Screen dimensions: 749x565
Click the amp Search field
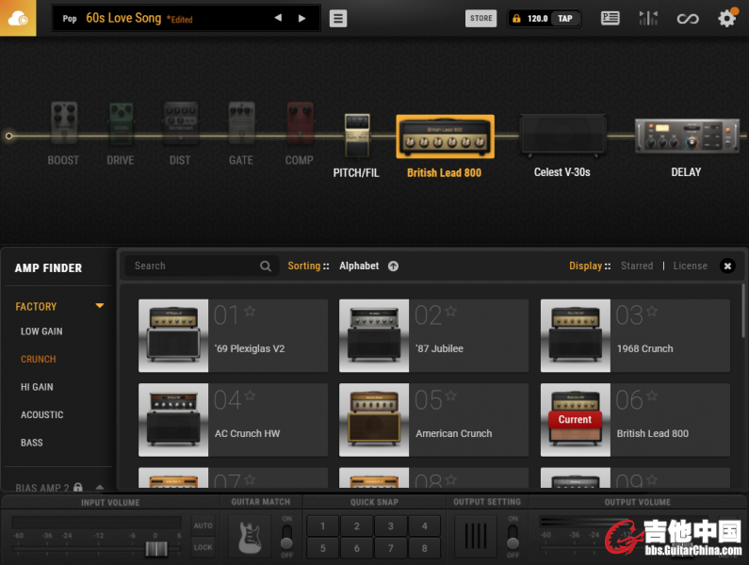click(x=202, y=266)
